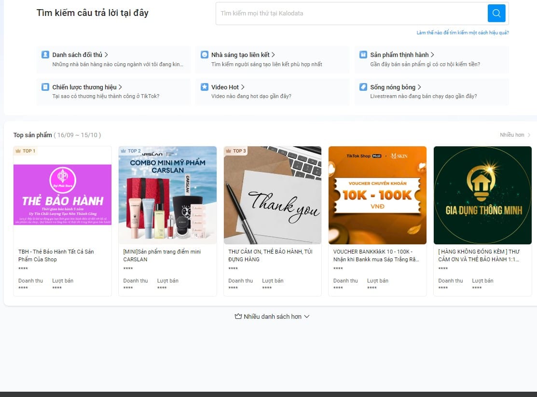Open the Gia Dụng Thông Minh product image
The width and height of the screenshot is (537, 397).
tap(482, 195)
